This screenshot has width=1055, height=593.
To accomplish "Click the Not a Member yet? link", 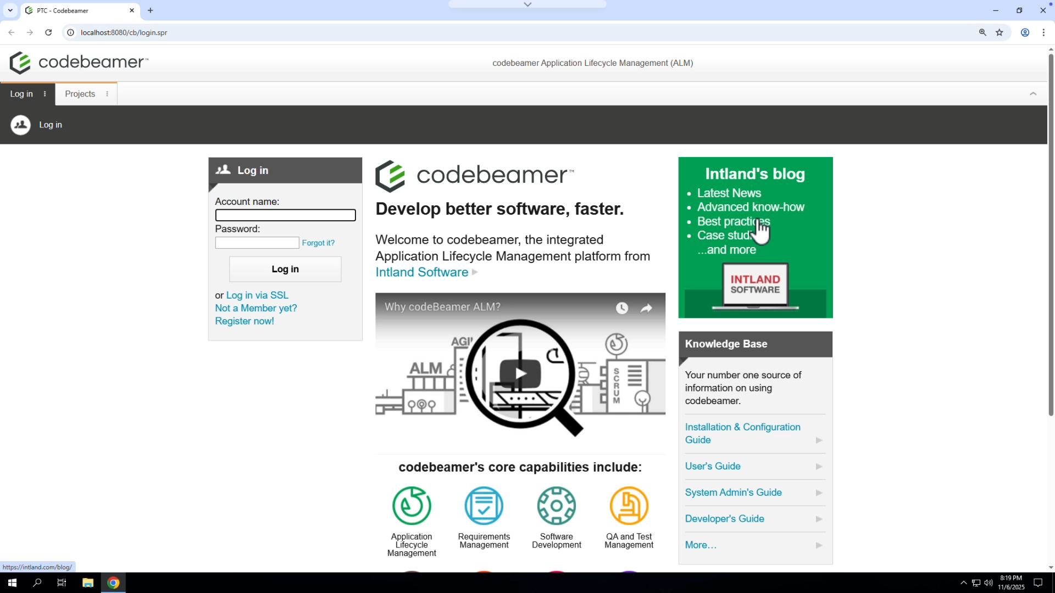I will coord(256,308).
